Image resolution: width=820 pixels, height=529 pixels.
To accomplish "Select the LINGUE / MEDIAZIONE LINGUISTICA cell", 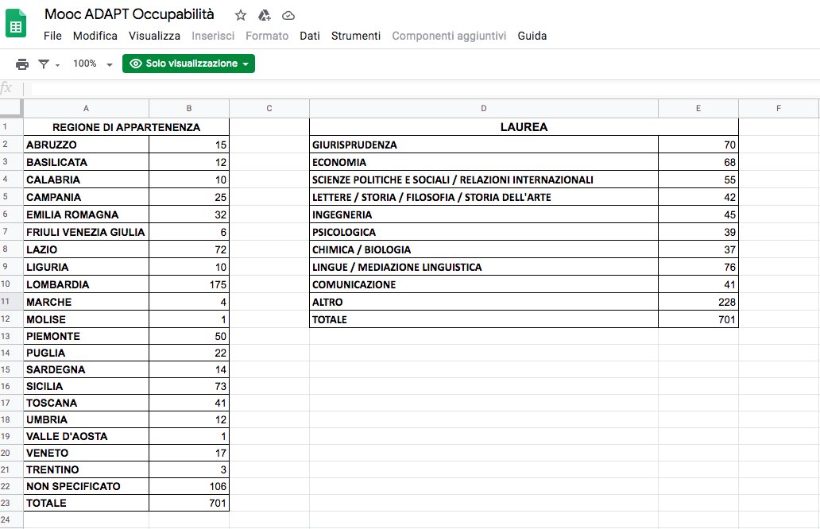I will click(x=484, y=267).
